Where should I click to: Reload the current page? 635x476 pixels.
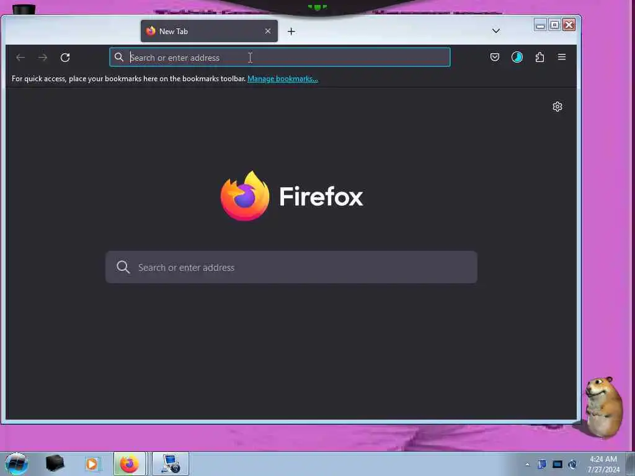pos(65,58)
